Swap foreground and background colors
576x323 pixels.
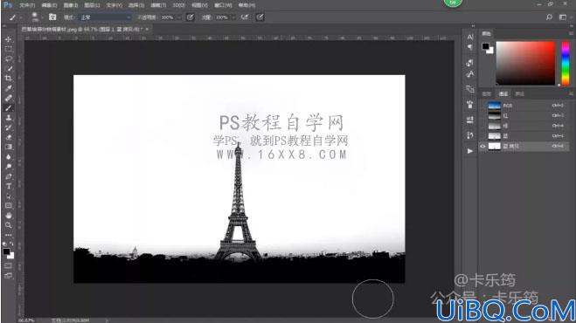tap(11, 244)
